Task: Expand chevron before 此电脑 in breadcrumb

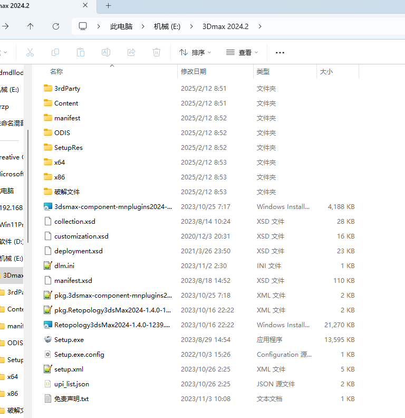Action: pos(99,26)
